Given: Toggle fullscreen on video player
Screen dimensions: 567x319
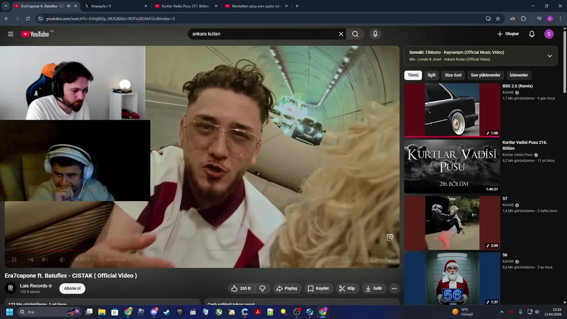Looking at the screenshot, I should click(x=388, y=260).
